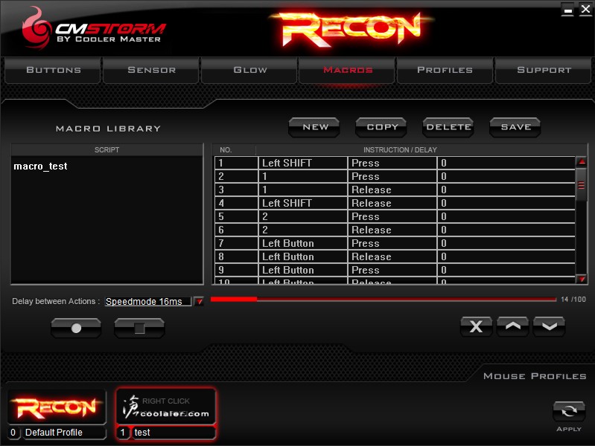Click the Copy macro button
The image size is (595, 446).
click(381, 127)
